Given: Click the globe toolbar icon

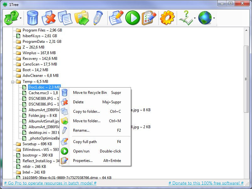Looking at the screenshot, I should 205,18.
